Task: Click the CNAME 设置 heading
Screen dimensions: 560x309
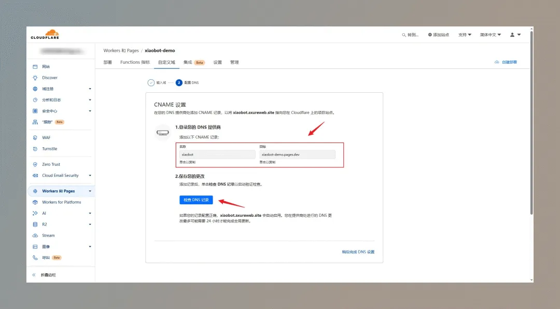Action: pyautogui.click(x=170, y=105)
